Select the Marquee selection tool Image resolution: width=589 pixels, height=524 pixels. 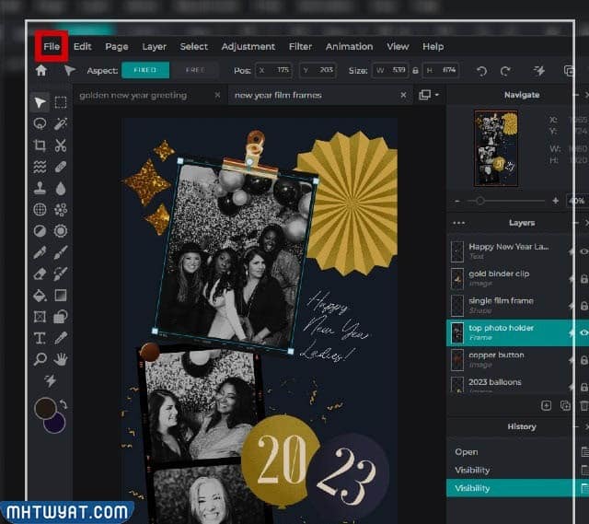click(61, 102)
